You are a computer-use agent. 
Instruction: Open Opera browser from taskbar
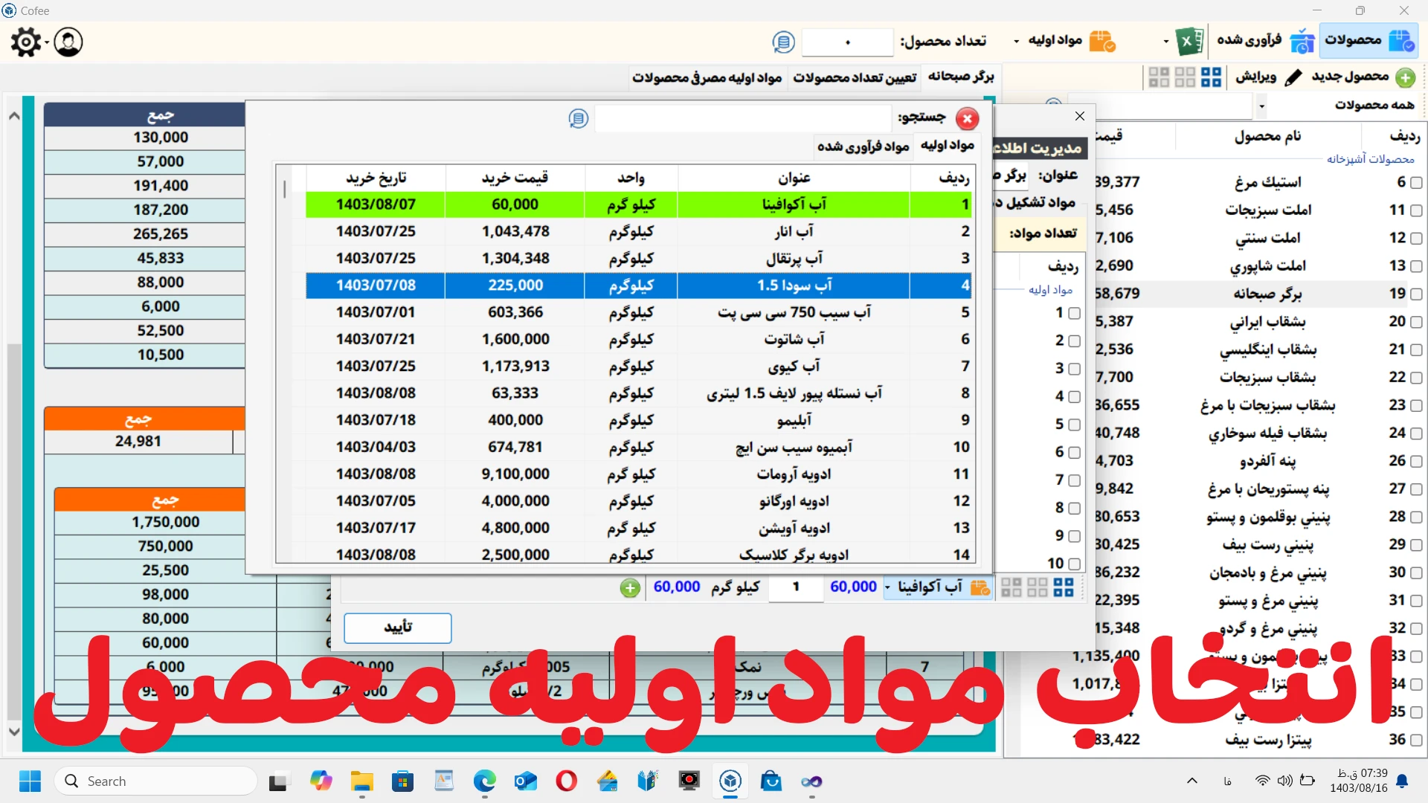pyautogui.click(x=567, y=781)
